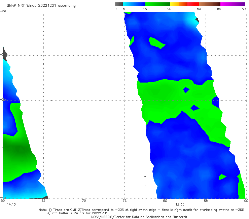The width and height of the screenshot is (249, 219).
Task: Click the longitude label '75'
Action: [x=124, y=201]
